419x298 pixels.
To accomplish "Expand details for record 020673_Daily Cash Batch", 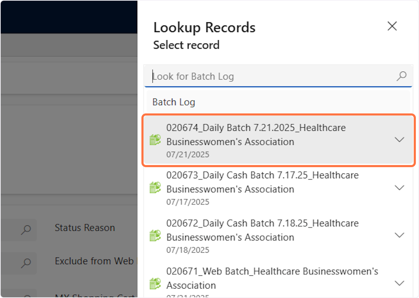I will pos(399,187).
